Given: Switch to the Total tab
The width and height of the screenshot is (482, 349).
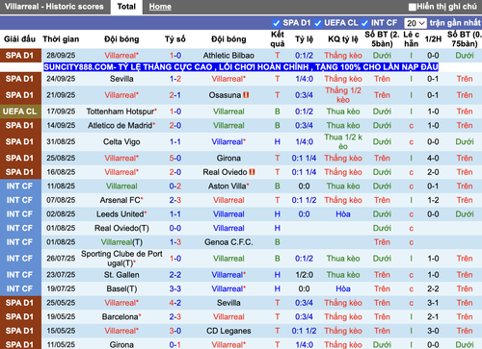Looking at the screenshot, I should [126, 7].
